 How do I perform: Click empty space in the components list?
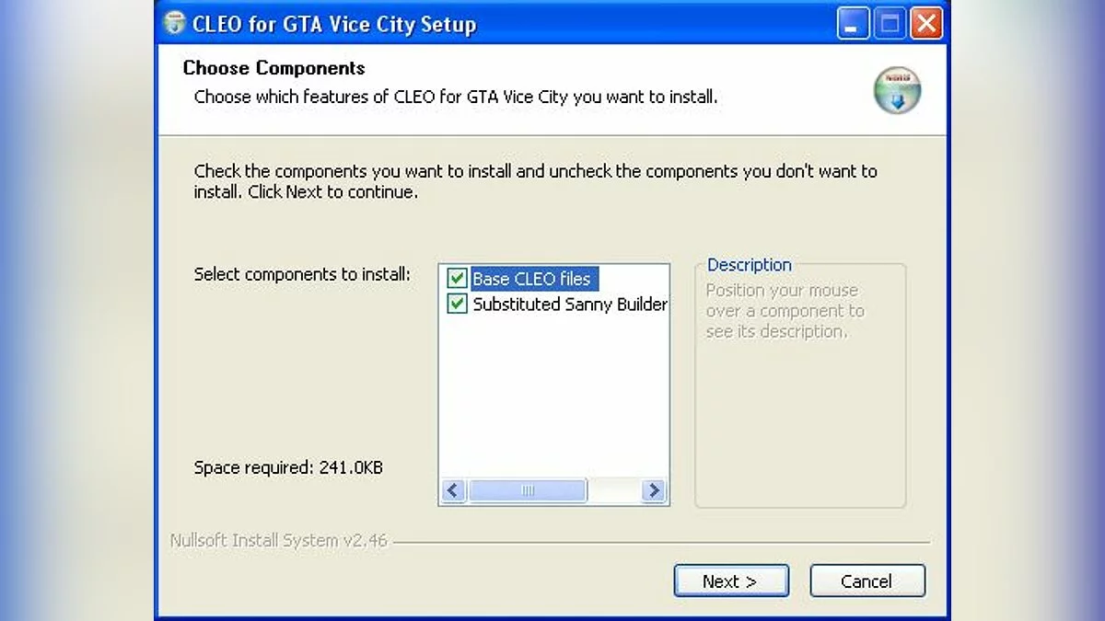(552, 396)
